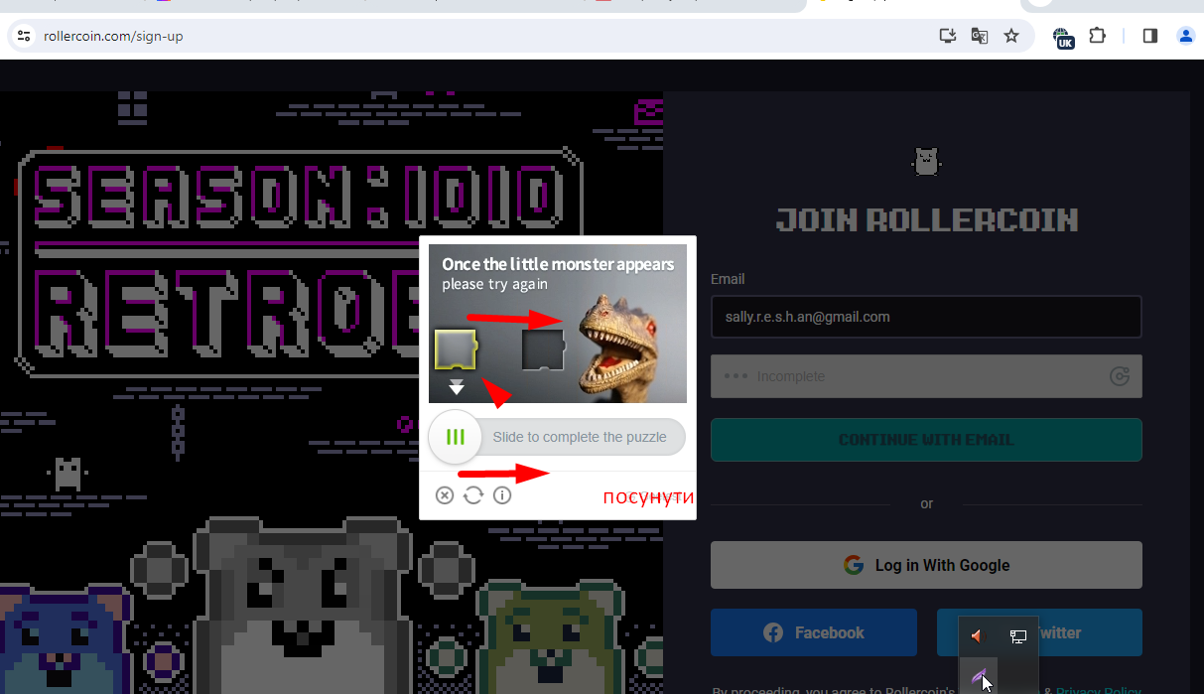Click the network monitor tray icon
This screenshot has height=694, width=1204.
click(x=1018, y=636)
